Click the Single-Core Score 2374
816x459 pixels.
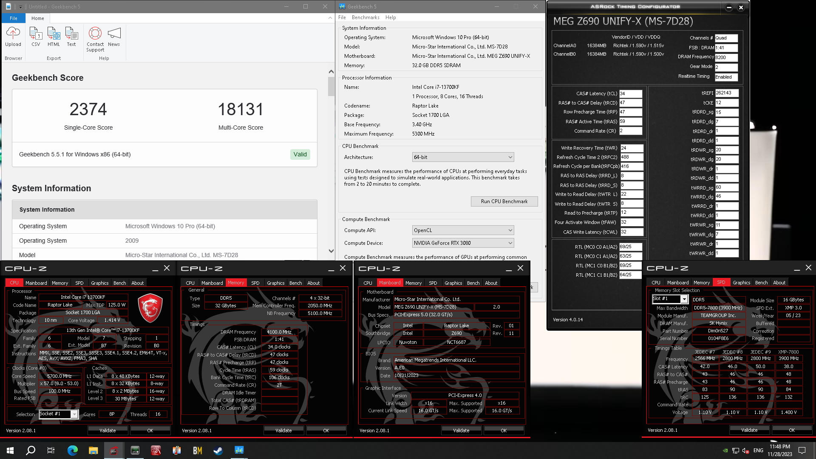[x=88, y=110]
